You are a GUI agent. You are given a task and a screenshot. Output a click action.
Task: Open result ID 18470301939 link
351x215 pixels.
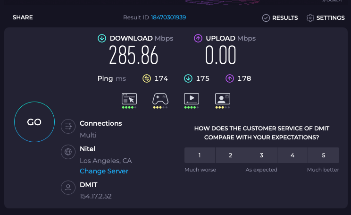pyautogui.click(x=168, y=17)
